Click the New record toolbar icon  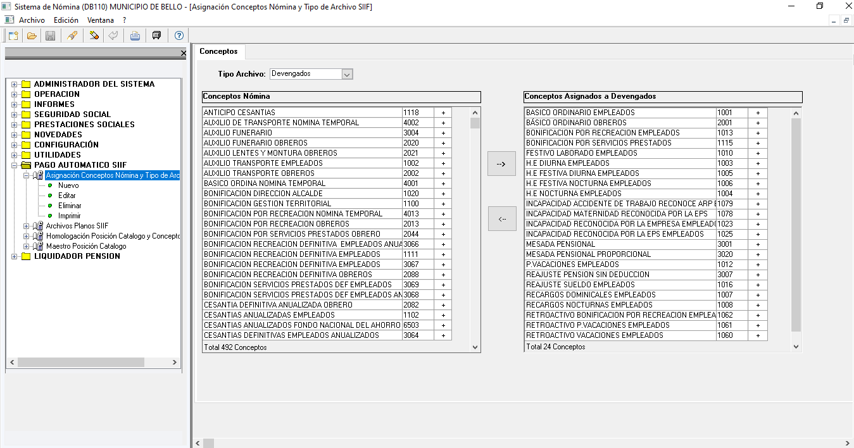[x=13, y=35]
